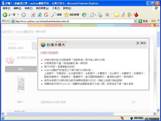Click the vertical scrollbar thumb
161x121 pixels.
click(x=158, y=39)
